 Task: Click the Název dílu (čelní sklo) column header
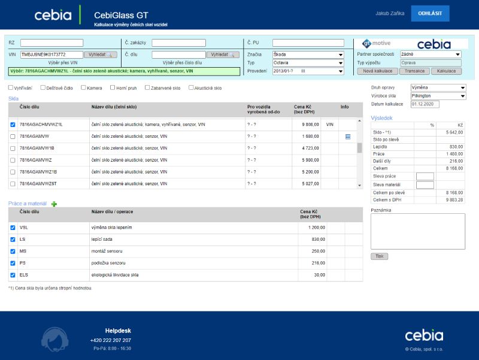click(x=114, y=107)
